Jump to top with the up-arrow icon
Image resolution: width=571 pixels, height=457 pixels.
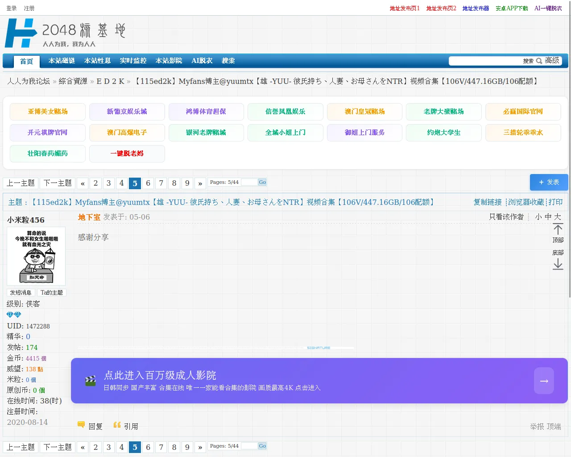click(558, 229)
